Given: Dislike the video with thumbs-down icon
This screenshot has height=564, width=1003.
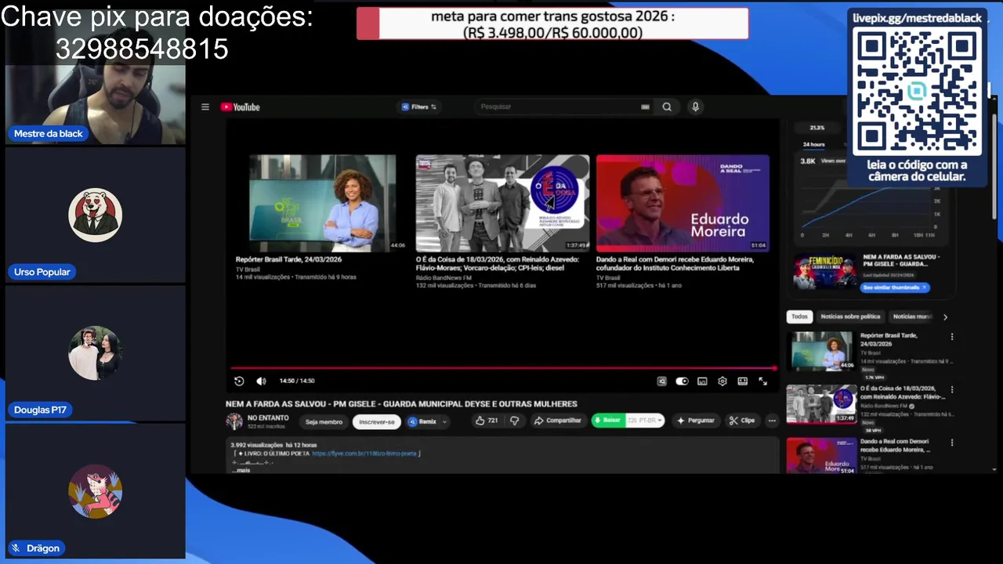Looking at the screenshot, I should point(515,421).
